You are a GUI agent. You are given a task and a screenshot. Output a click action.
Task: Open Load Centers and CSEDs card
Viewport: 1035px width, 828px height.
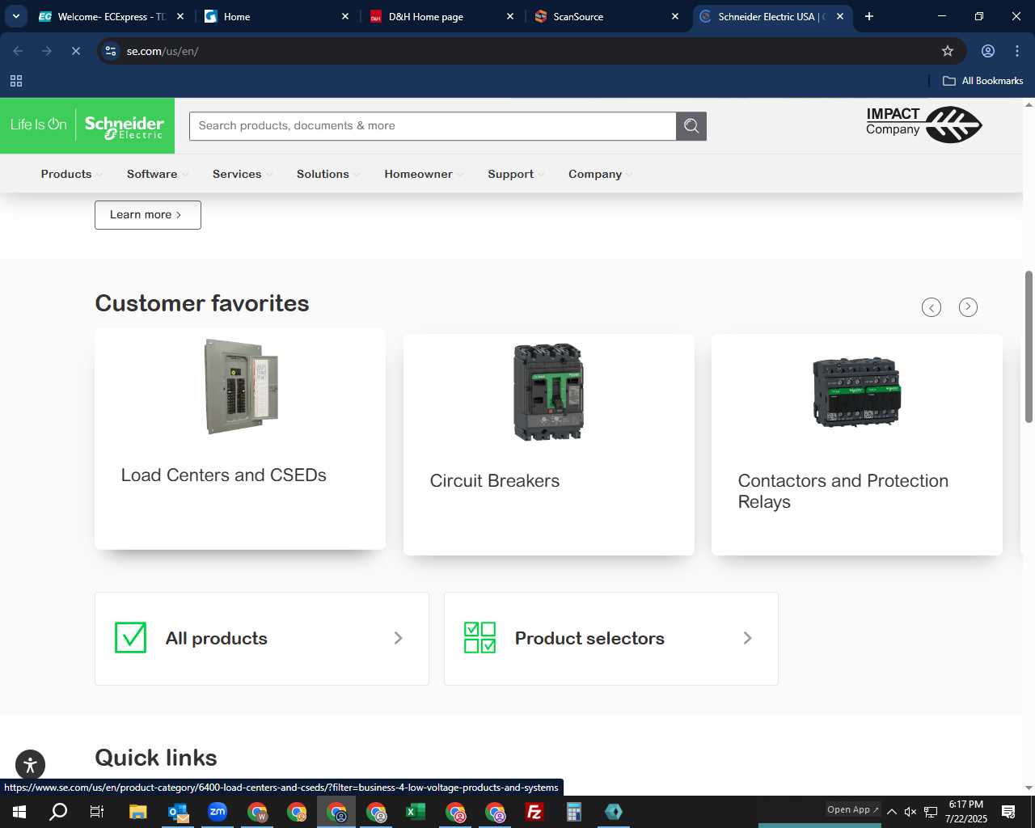pyautogui.click(x=240, y=439)
